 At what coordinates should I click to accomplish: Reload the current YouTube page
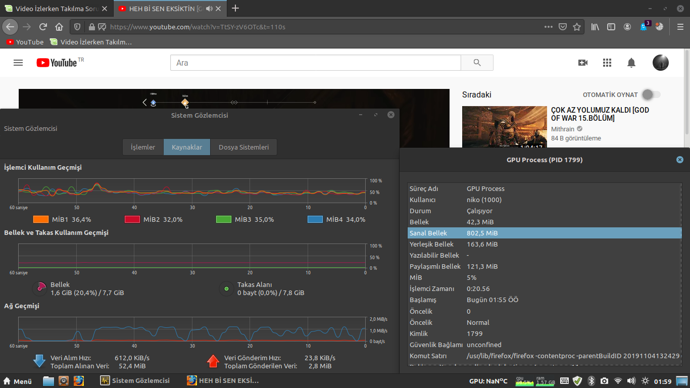point(43,27)
